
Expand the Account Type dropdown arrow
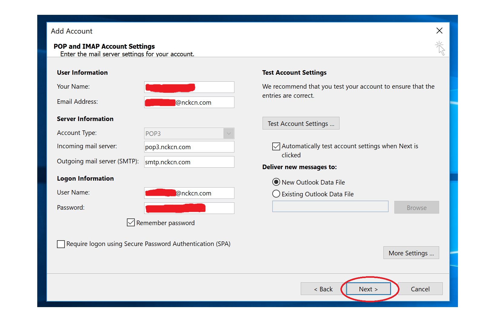(229, 133)
